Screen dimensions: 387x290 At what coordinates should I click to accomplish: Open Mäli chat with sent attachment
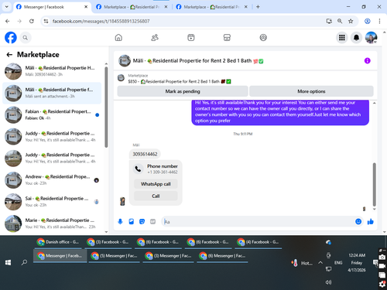click(x=52, y=93)
